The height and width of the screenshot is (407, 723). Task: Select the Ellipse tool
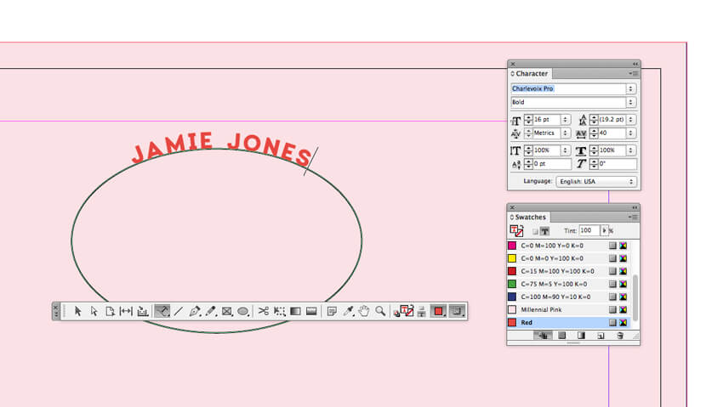click(243, 311)
